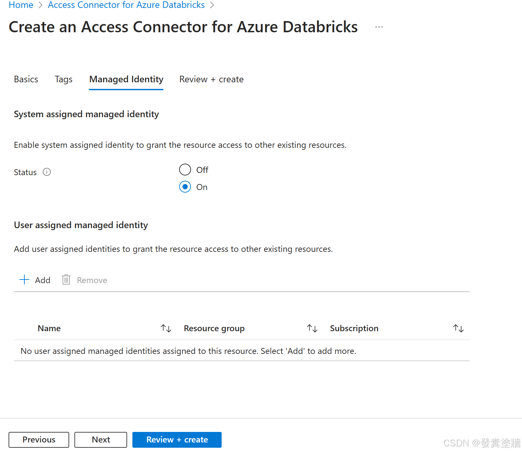Click the Add label text
This screenshot has height=452, width=522.
pos(43,280)
